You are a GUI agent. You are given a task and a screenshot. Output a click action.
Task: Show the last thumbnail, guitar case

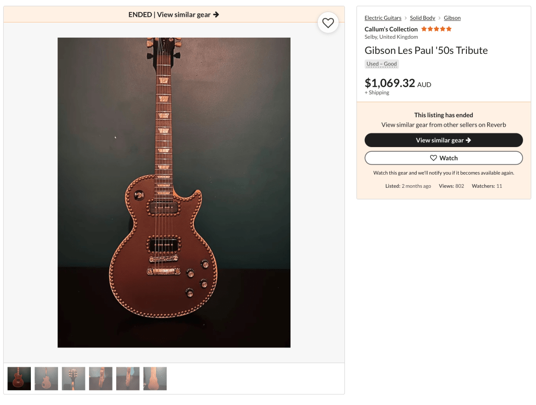(155, 378)
